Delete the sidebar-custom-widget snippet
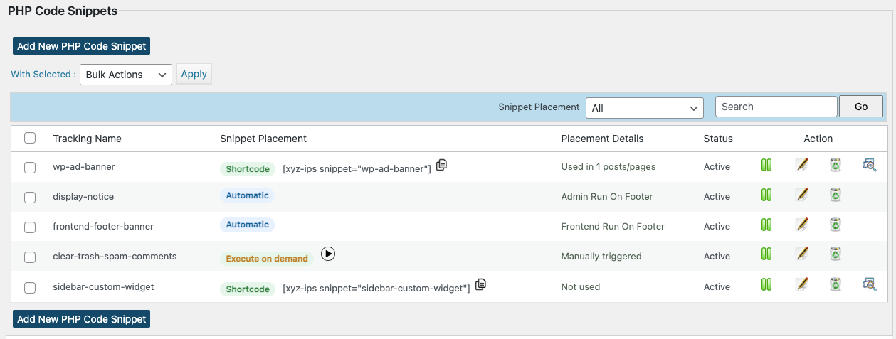896x339 pixels. (x=836, y=285)
